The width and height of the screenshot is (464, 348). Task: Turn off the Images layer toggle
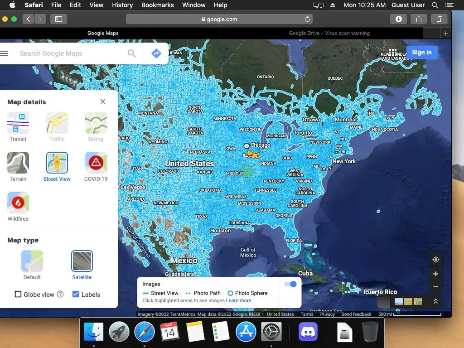290,284
